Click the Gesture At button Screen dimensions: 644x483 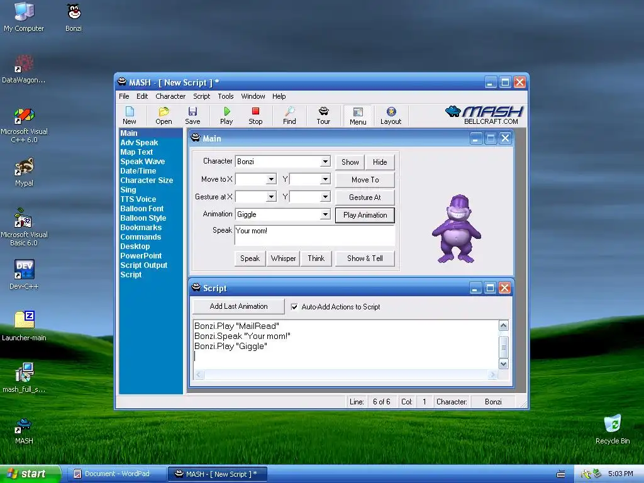click(x=365, y=197)
